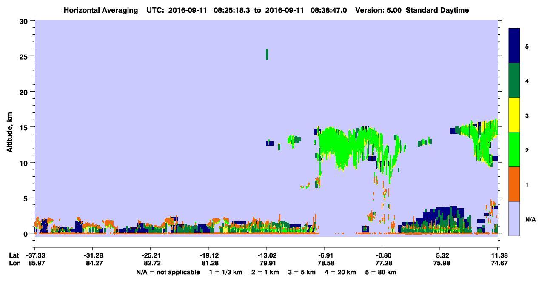Click latitude value -6.91
Image resolution: width=553 pixels, height=284 pixels.
click(324, 255)
